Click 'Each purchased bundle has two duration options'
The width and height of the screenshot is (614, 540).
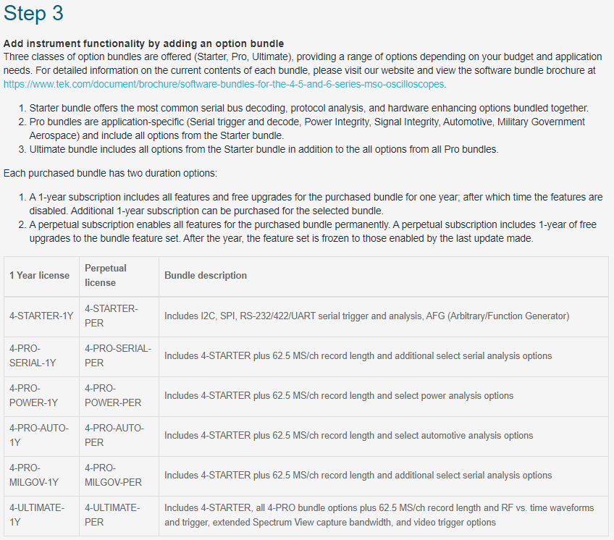(110, 174)
